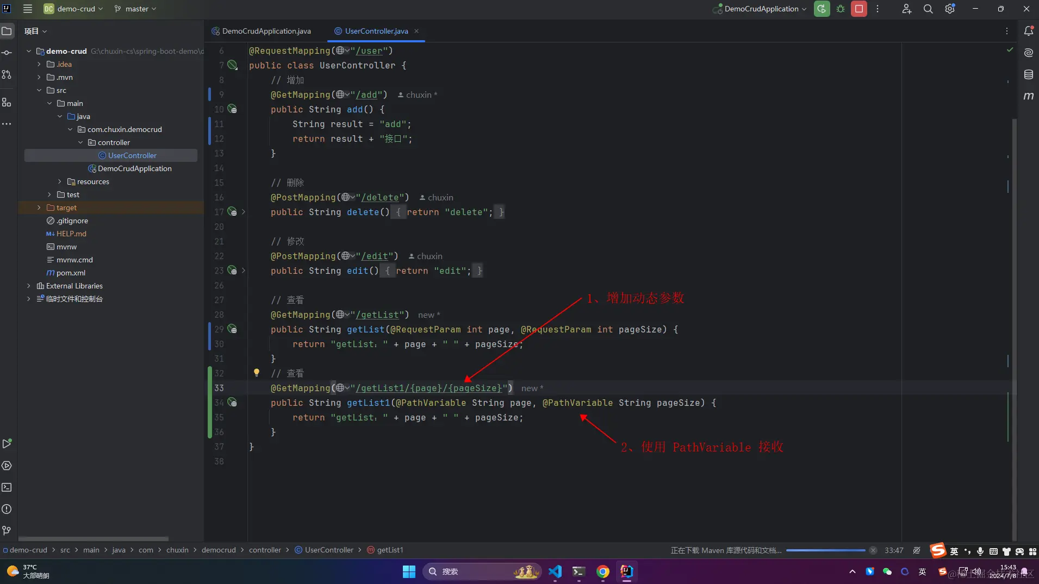Open Search Everywhere magnifier
1039x584 pixels.
(x=928, y=9)
